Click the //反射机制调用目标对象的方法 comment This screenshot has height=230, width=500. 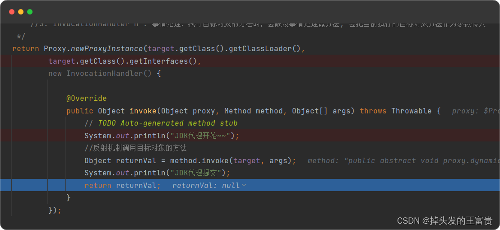[135, 148]
